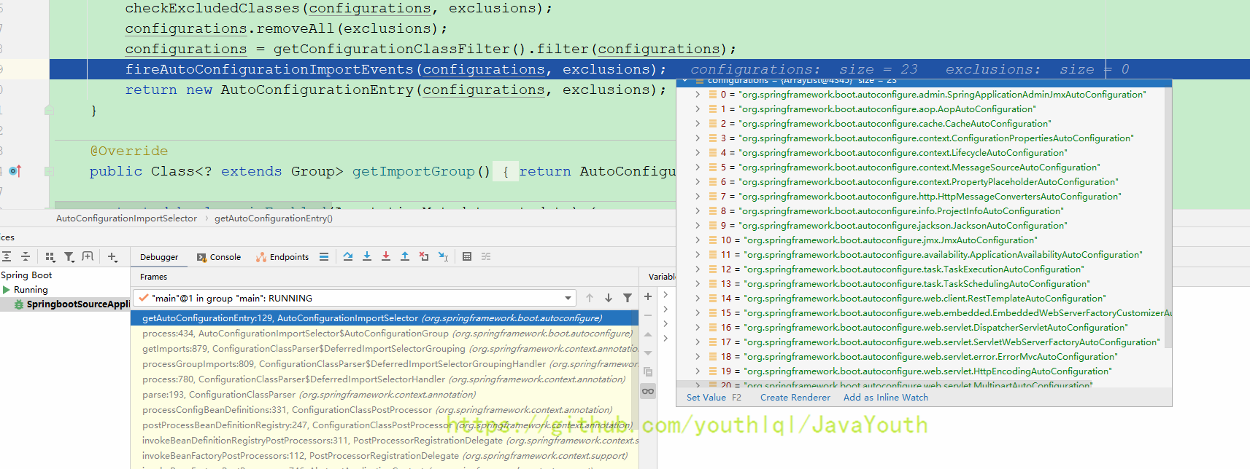Click Show Execution Point icon beside Endpoints

coord(324,256)
